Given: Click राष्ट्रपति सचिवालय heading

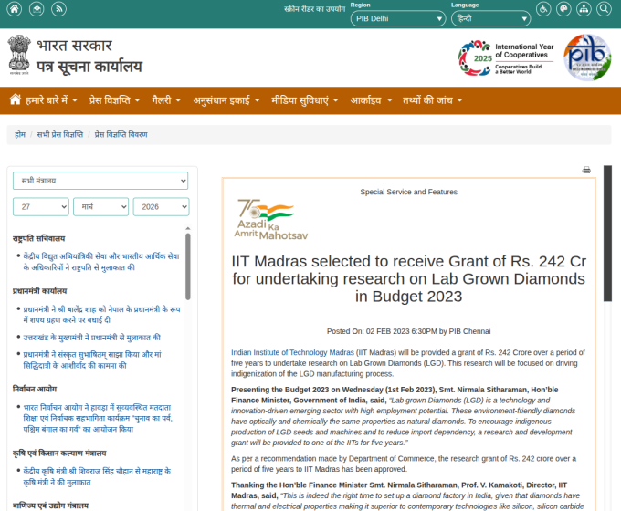Looking at the screenshot, I should 38,239.
